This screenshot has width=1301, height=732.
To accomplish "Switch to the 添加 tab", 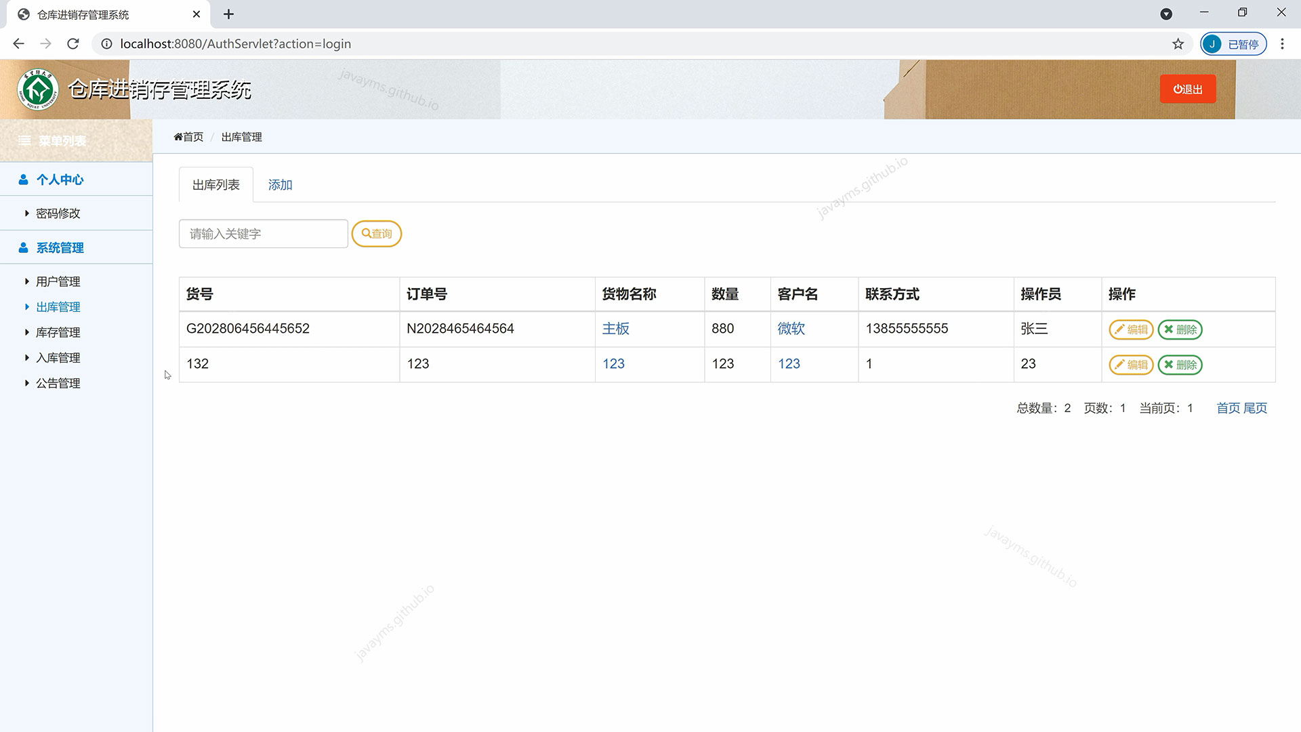I will 279,184.
